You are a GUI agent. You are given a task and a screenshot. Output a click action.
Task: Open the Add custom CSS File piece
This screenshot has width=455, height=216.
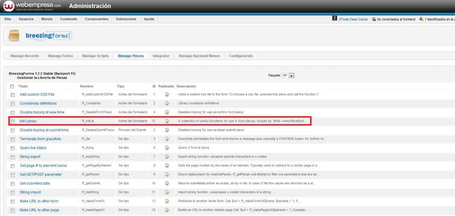coord(37,95)
